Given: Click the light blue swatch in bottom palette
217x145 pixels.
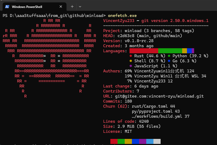Looking at the screenshot, I should (x=150, y=141).
